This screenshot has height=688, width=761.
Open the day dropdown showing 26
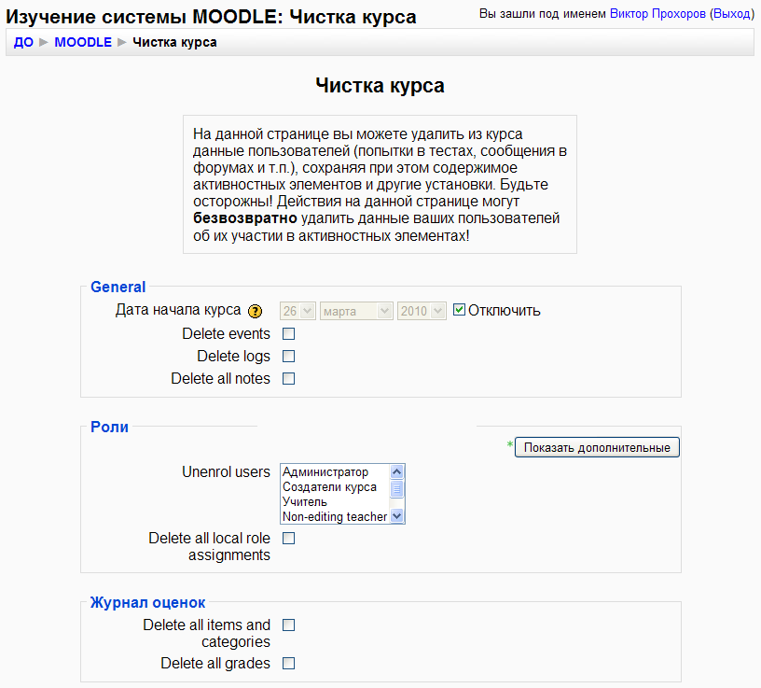pos(296,311)
